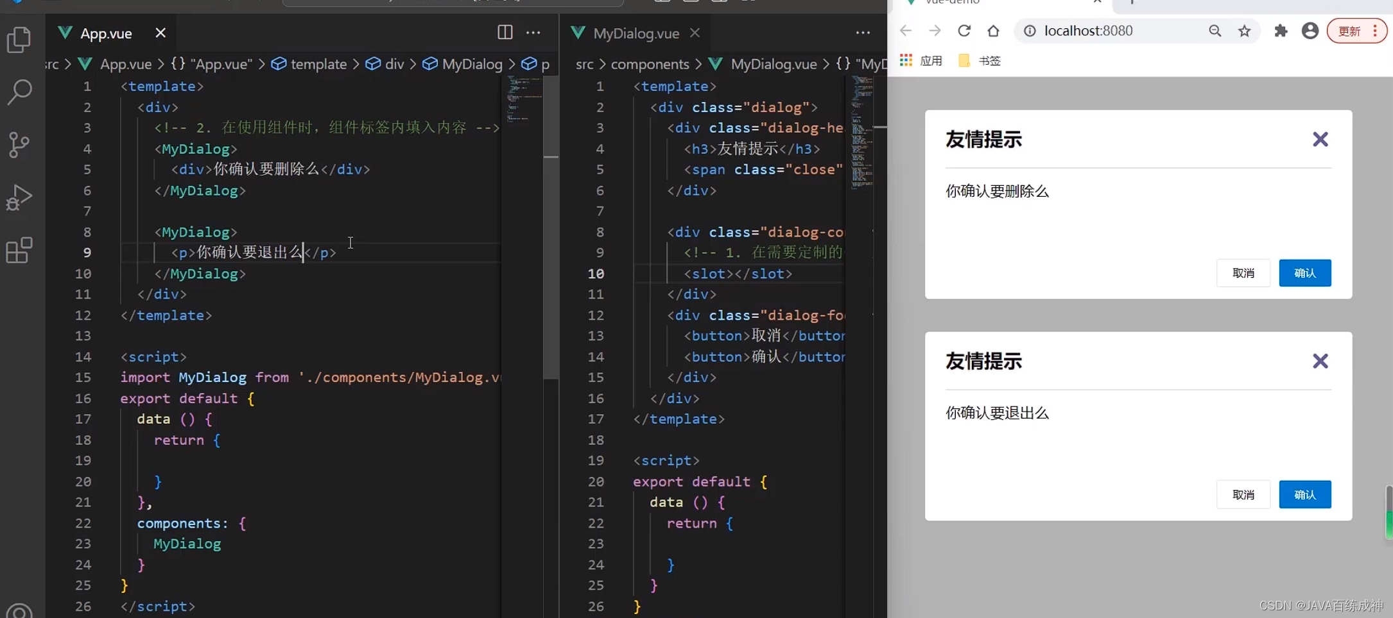The image size is (1393, 618).
Task: Split the App.vue editor to the right
Action: pyautogui.click(x=505, y=32)
